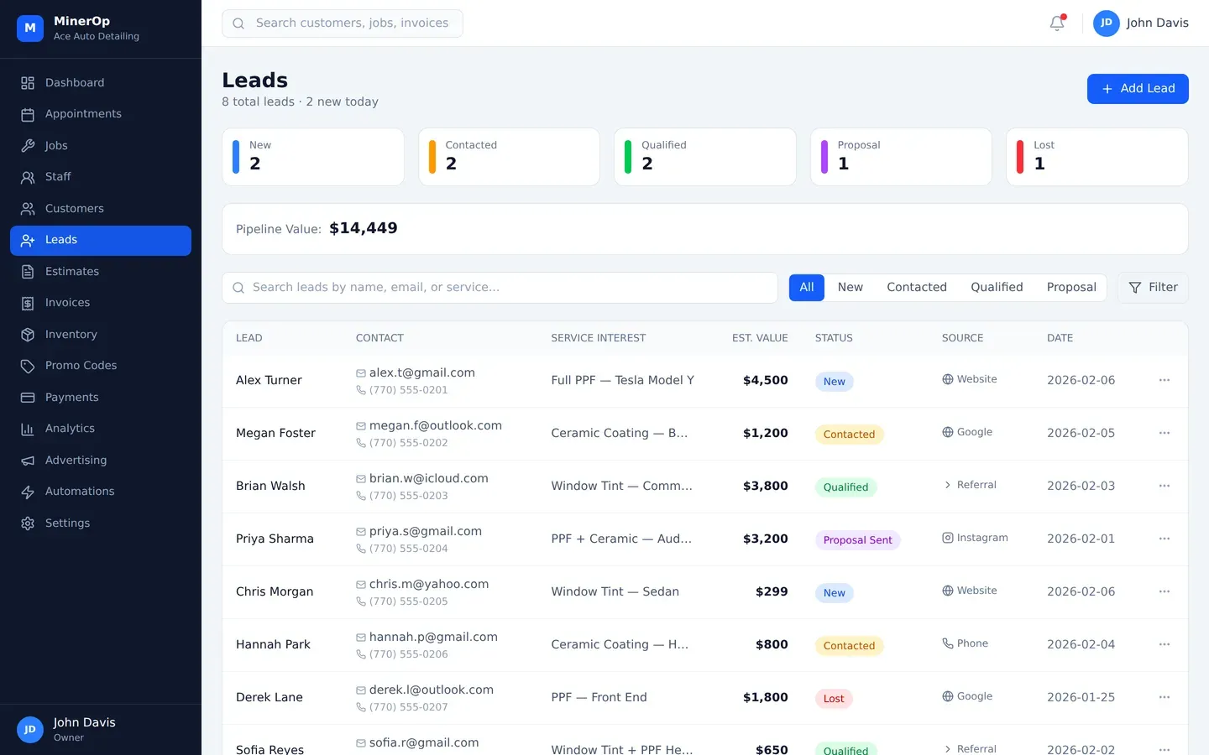Click the leads search input field
Viewport: 1209px width, 755px height.
(500, 288)
